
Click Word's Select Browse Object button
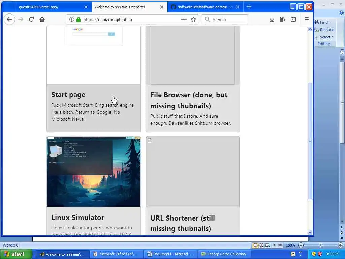tap(342, 233)
